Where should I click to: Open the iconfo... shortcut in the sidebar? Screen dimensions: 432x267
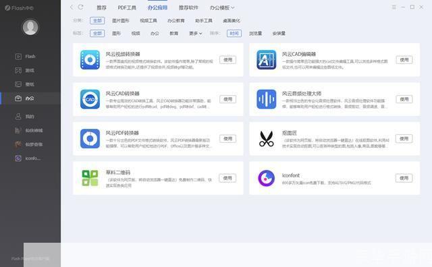[x=28, y=158]
